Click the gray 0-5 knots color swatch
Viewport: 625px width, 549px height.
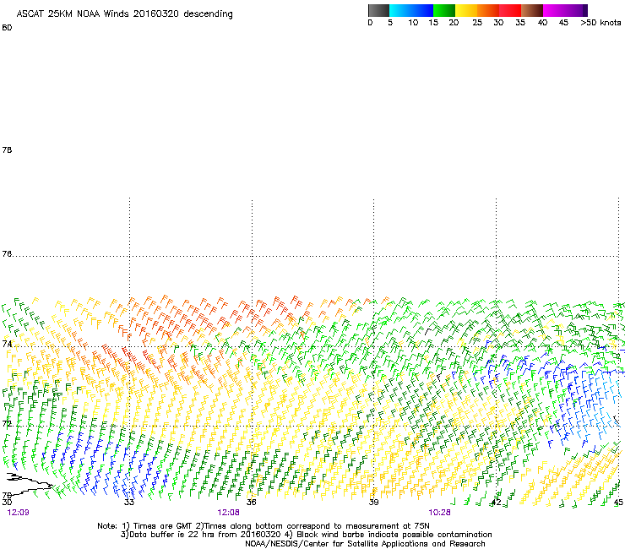(x=378, y=10)
